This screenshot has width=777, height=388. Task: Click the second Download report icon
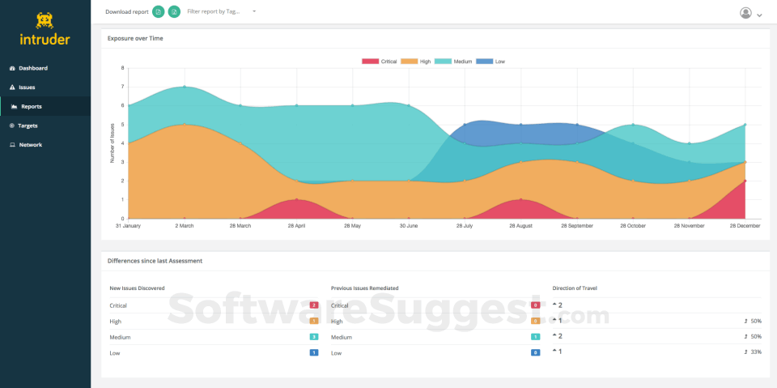point(174,12)
